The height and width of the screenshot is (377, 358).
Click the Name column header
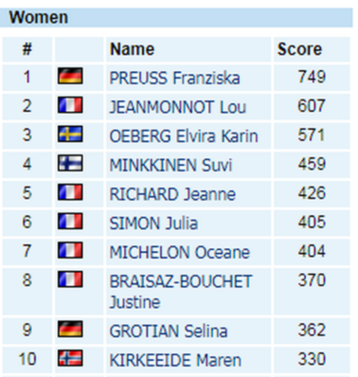click(x=132, y=49)
